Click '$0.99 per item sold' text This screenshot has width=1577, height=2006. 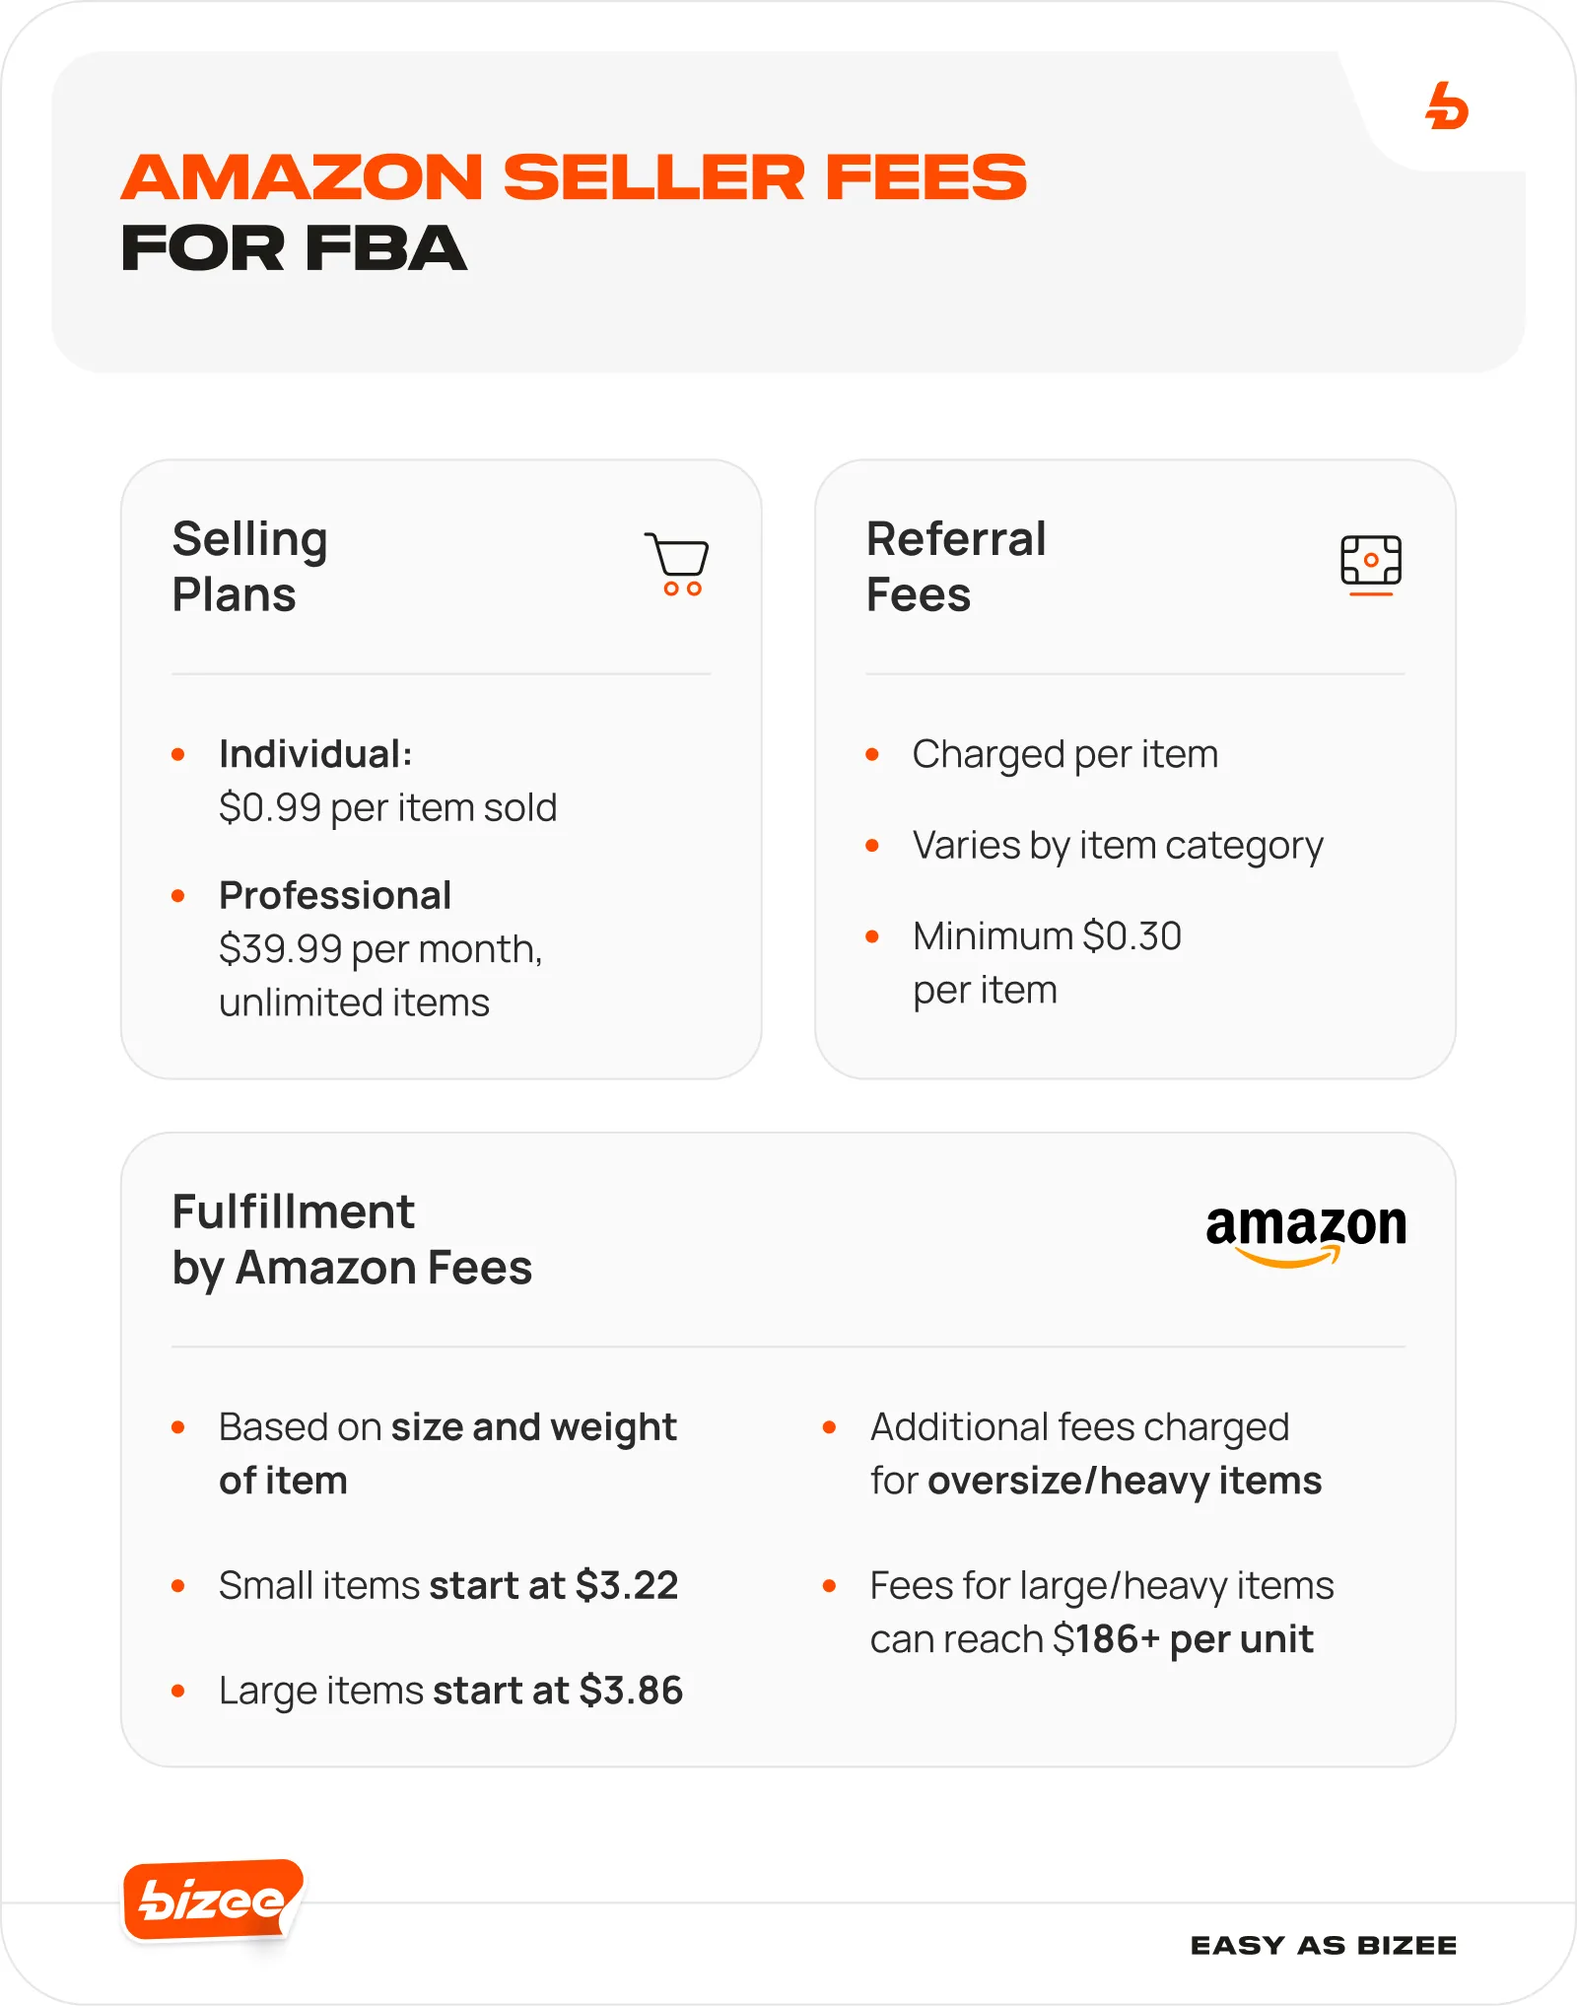387,808
